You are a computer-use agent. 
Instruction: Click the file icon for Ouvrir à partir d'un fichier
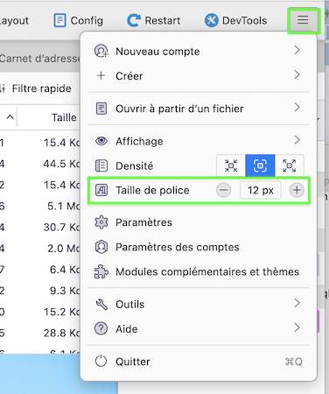coord(101,109)
